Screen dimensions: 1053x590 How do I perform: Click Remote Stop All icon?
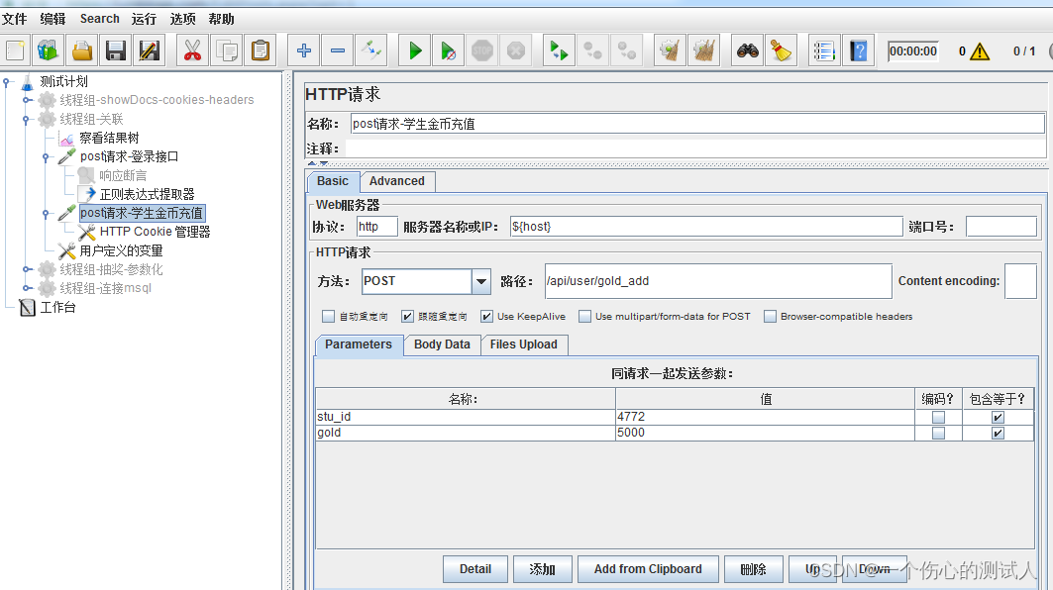[x=592, y=50]
